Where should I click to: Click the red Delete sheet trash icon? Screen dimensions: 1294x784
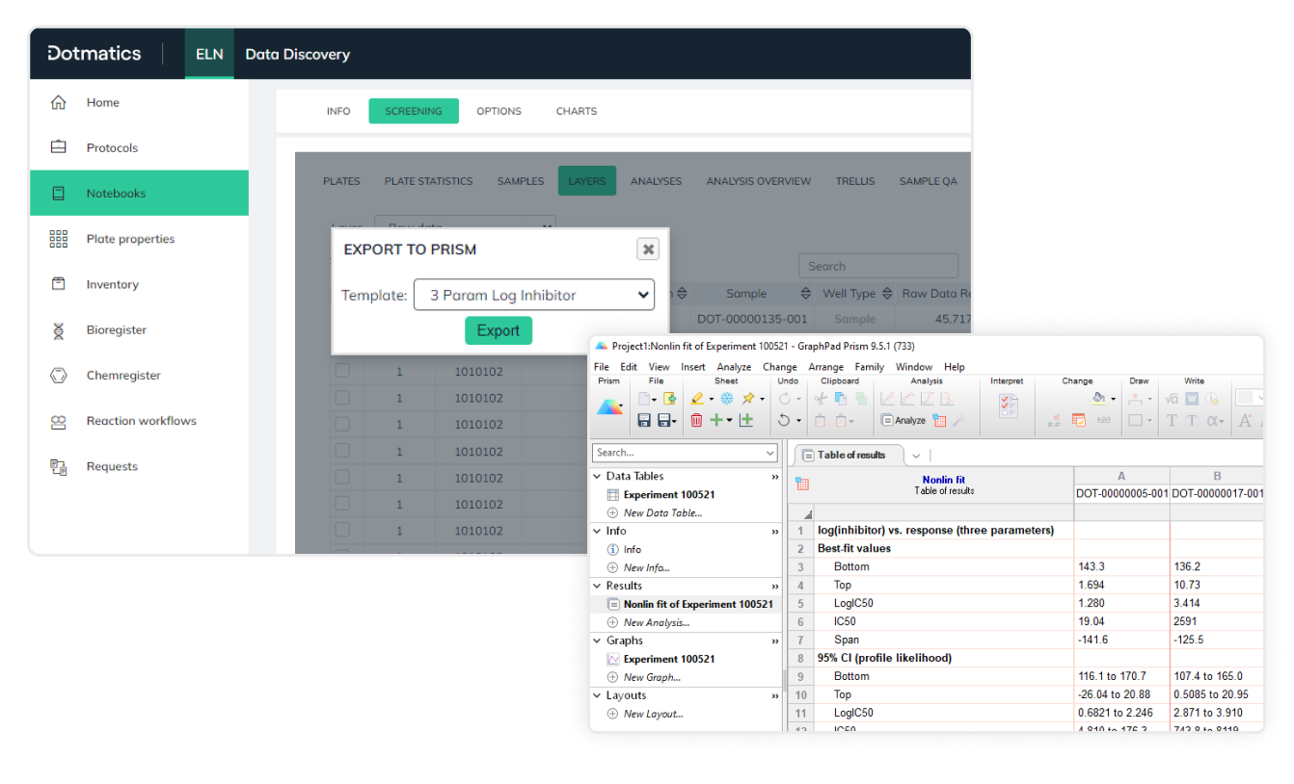[x=696, y=420]
